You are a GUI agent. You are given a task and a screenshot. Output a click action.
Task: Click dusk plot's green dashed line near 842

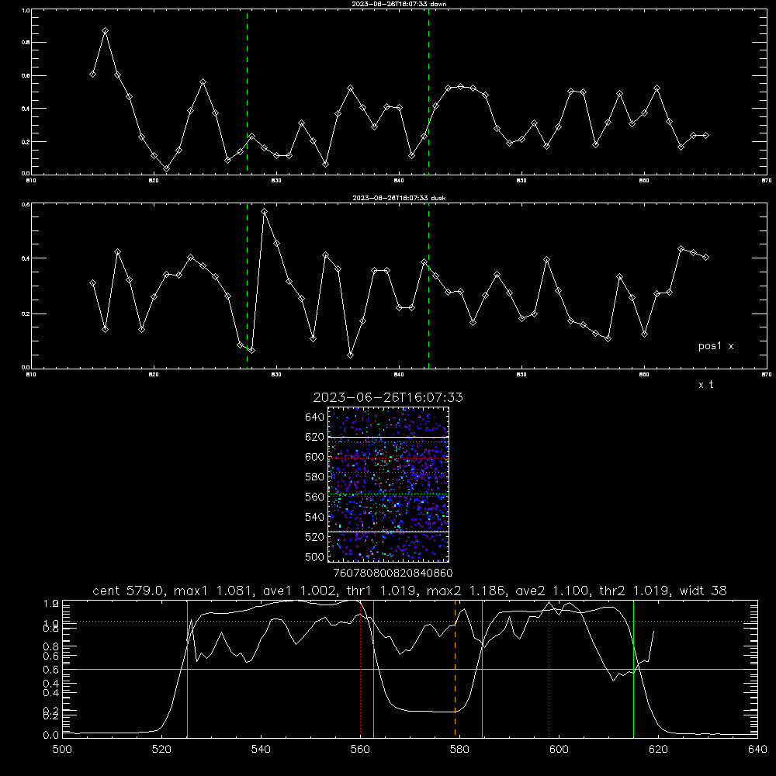click(x=428, y=286)
